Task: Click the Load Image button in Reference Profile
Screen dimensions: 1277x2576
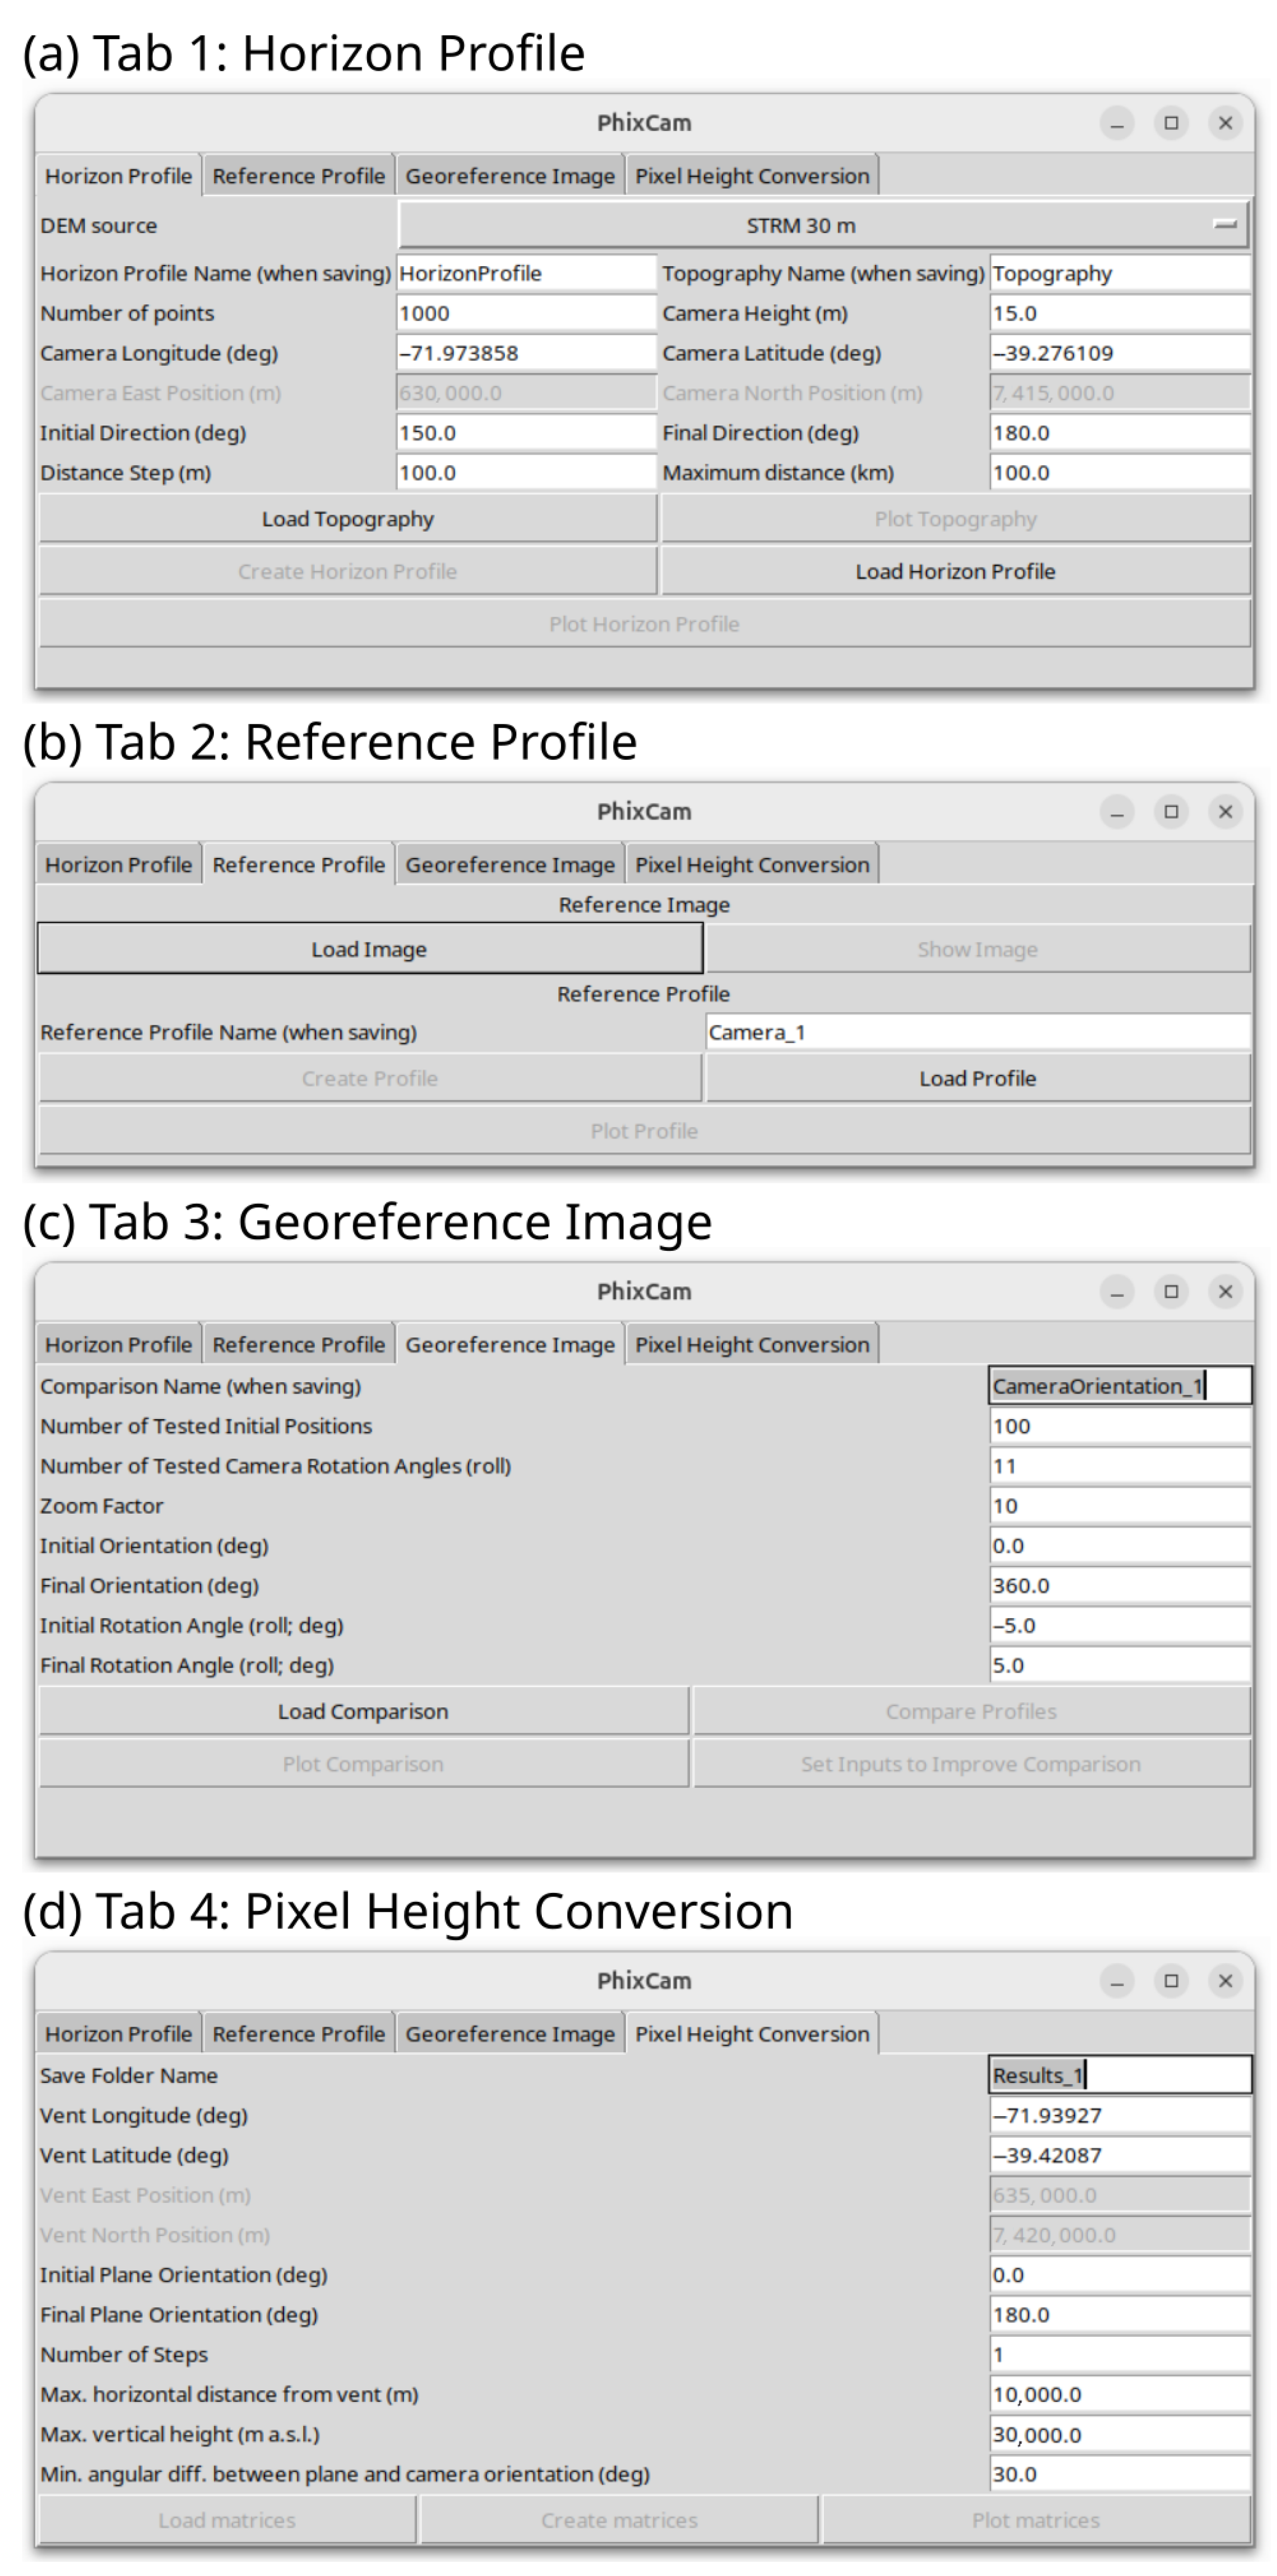Action: [x=369, y=949]
